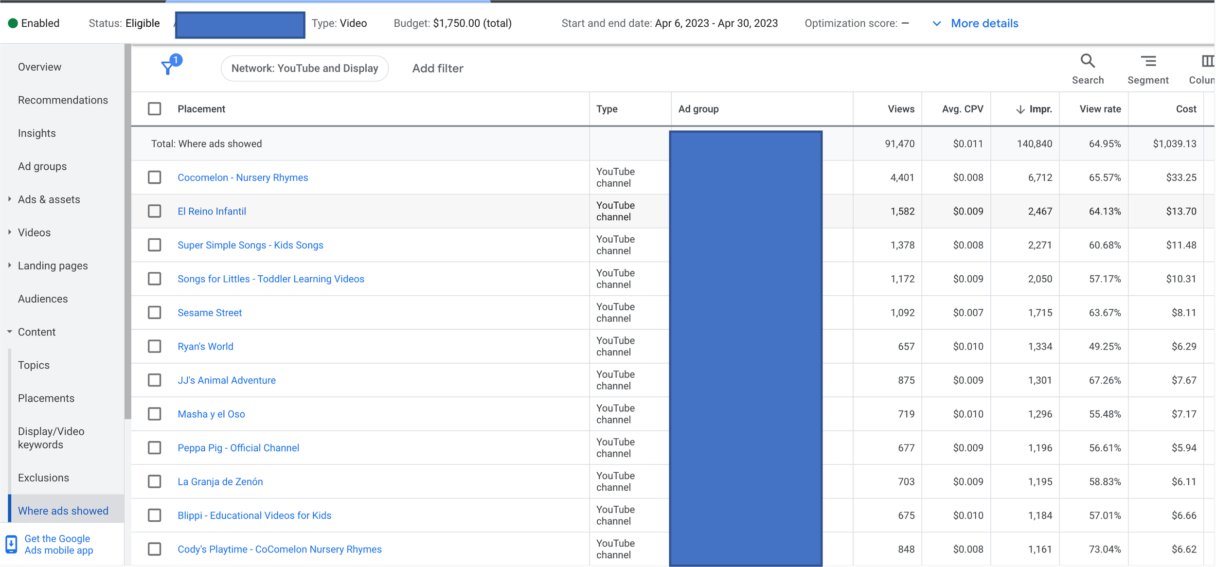Viewport: 1216px width, 567px height.
Task: Check the select-all placements checkbox
Action: click(x=155, y=109)
